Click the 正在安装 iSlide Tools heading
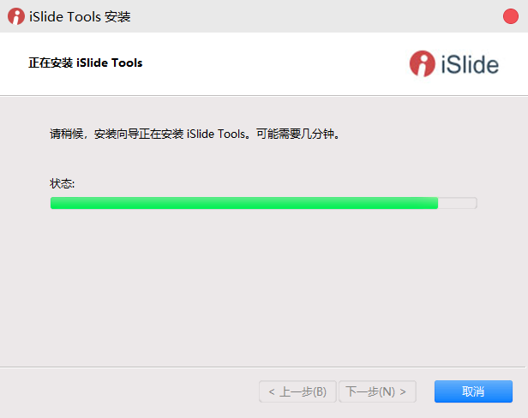Image resolution: width=528 pixels, height=418 pixels. click(x=86, y=63)
